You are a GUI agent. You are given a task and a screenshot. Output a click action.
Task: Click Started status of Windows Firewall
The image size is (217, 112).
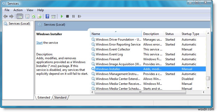click(170, 59)
